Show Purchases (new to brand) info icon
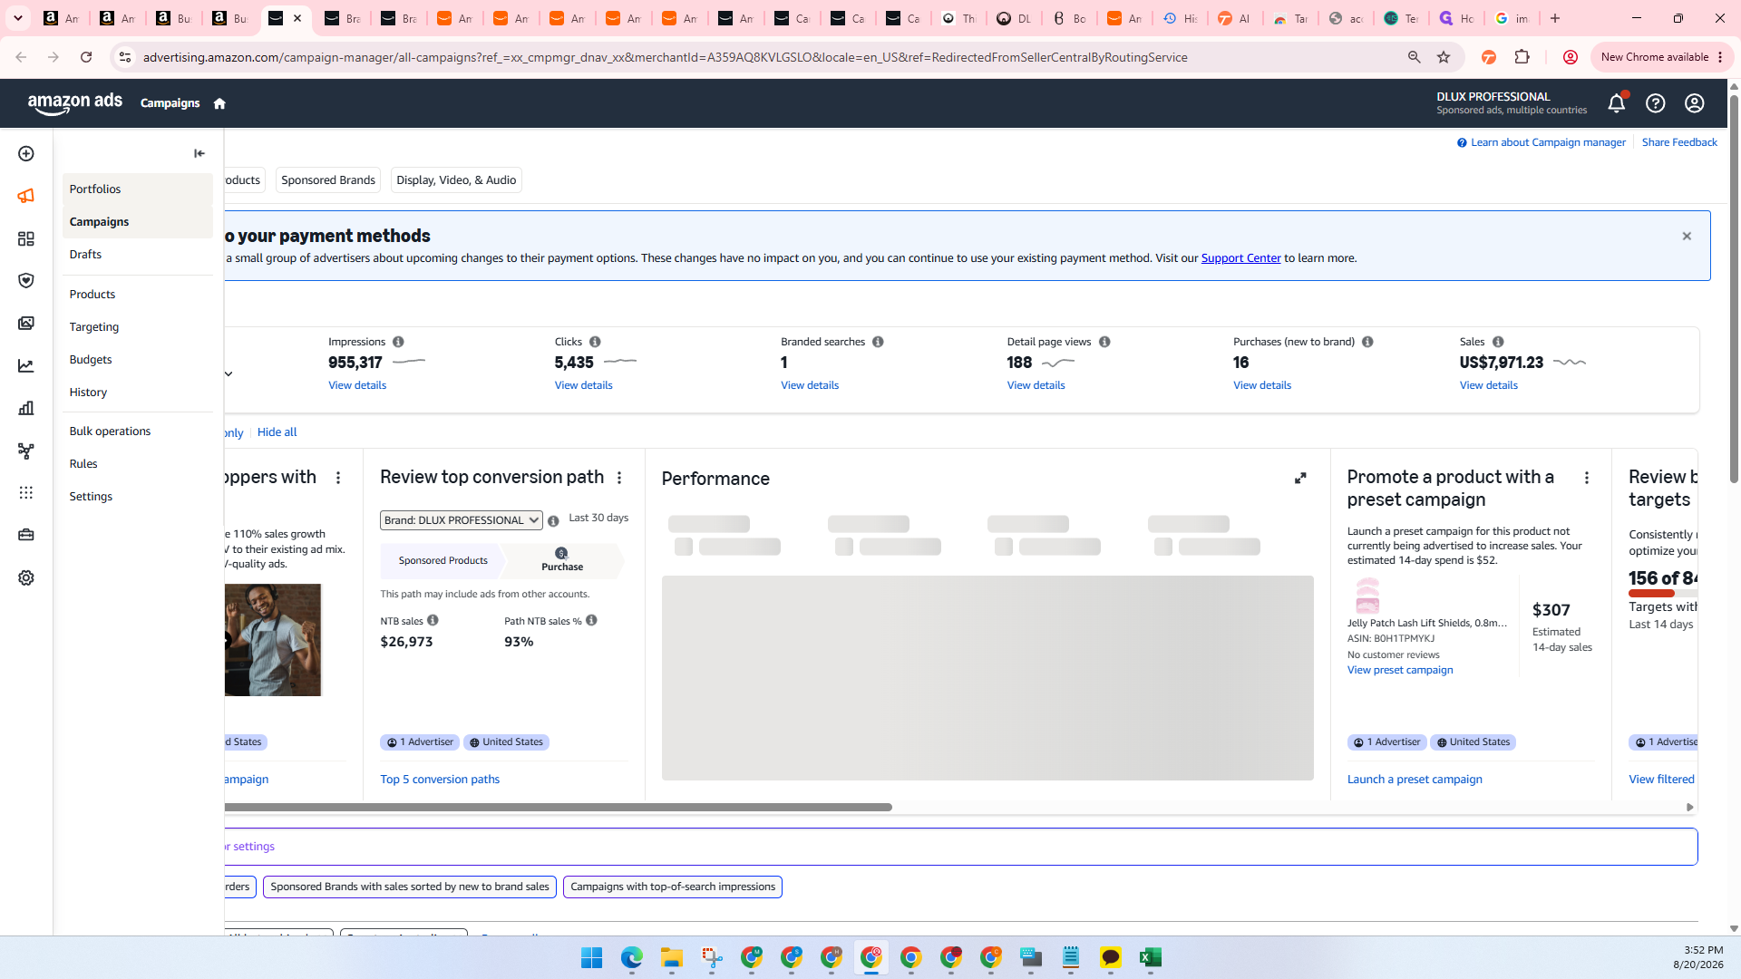 (1367, 342)
